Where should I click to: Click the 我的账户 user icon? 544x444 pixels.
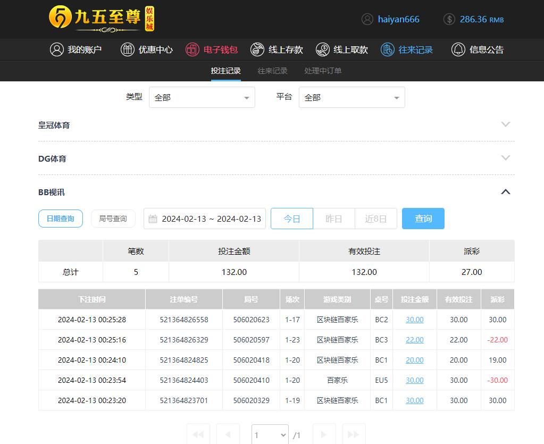[x=56, y=49]
